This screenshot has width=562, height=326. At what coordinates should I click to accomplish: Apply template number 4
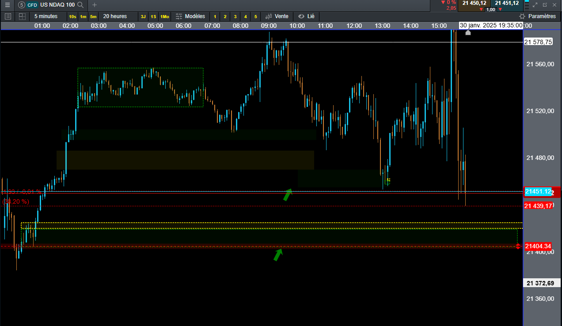click(245, 16)
